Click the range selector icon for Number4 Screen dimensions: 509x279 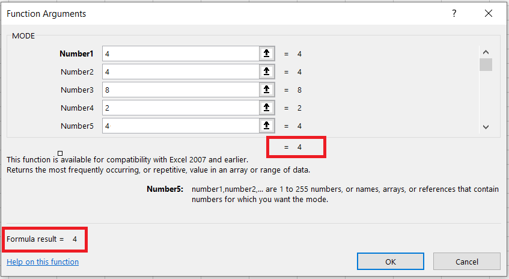pos(267,108)
